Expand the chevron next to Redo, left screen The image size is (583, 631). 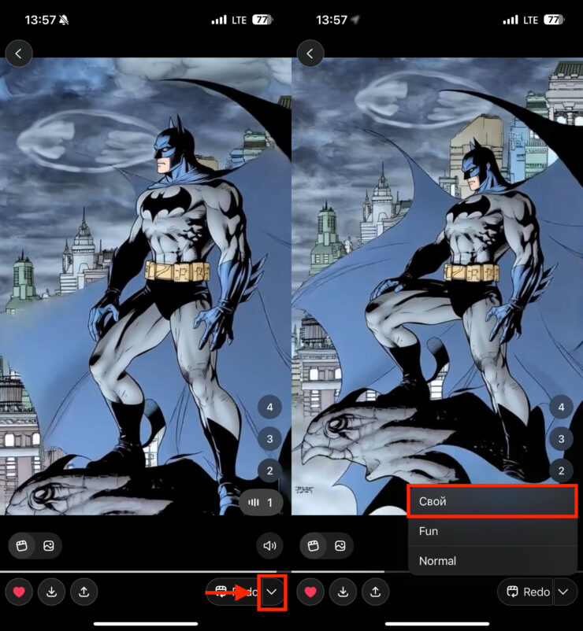pyautogui.click(x=272, y=592)
